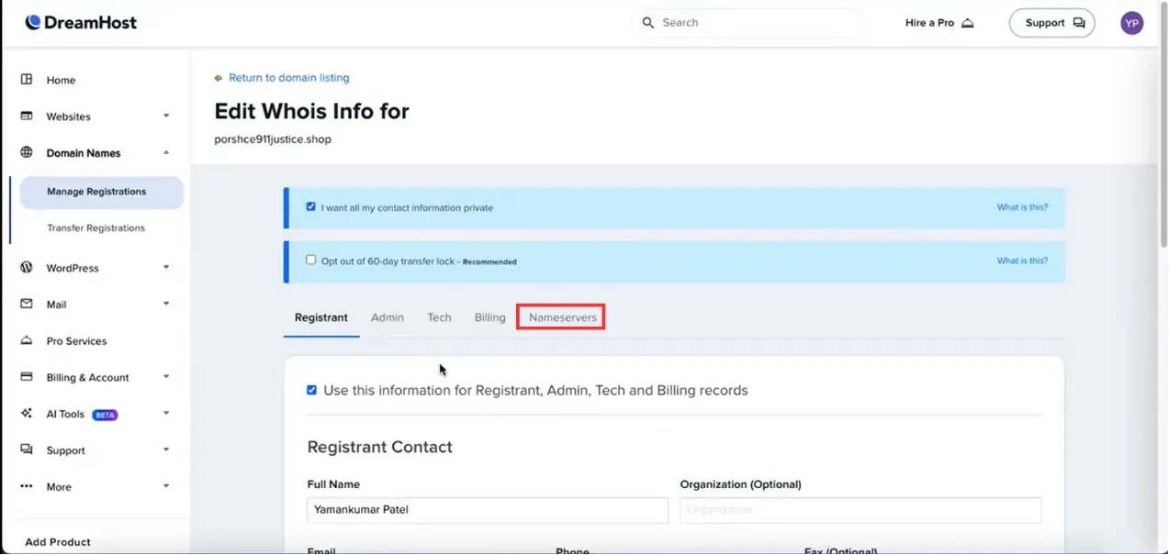Click the green return arrow icon
The width and height of the screenshot is (1169, 555).
coord(219,78)
